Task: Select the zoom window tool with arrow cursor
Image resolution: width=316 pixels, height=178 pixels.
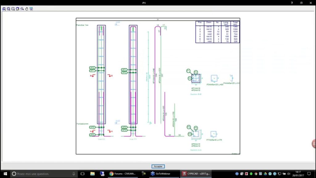Action: pyautogui.click(x=4, y=9)
